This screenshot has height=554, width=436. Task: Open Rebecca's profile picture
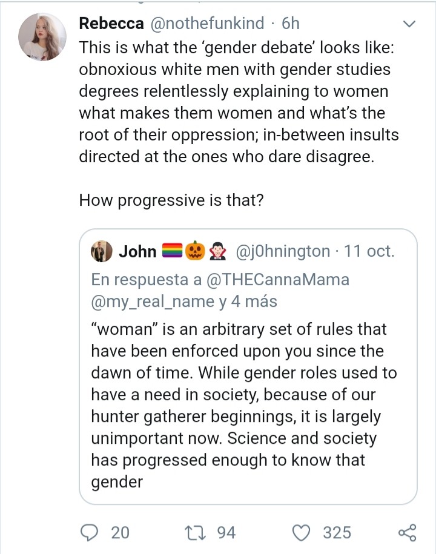42,36
